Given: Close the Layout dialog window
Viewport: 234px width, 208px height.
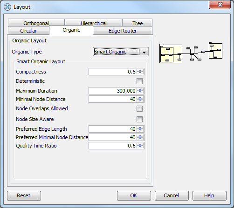Looking at the screenshot, I should click(x=220, y=5).
